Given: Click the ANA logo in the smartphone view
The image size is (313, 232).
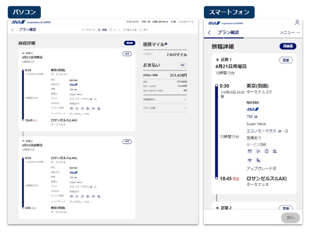Looking at the screenshot, I should click(x=214, y=23).
